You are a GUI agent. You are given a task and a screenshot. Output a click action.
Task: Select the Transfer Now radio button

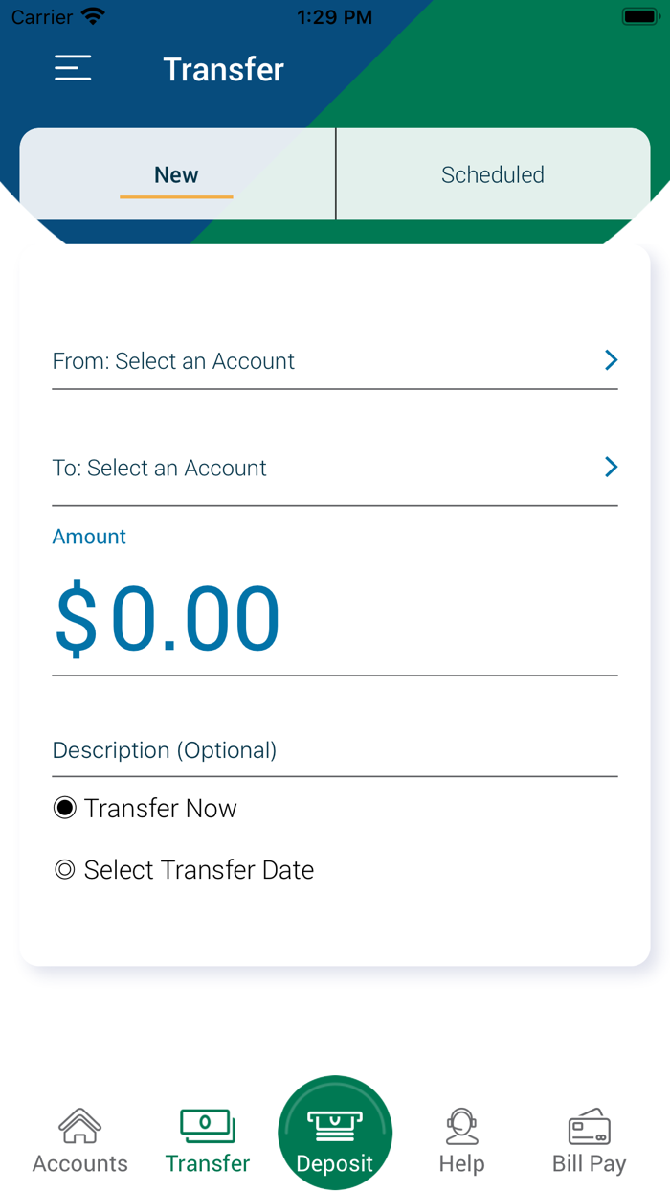(63, 808)
